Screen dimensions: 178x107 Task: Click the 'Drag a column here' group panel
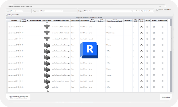89,18
